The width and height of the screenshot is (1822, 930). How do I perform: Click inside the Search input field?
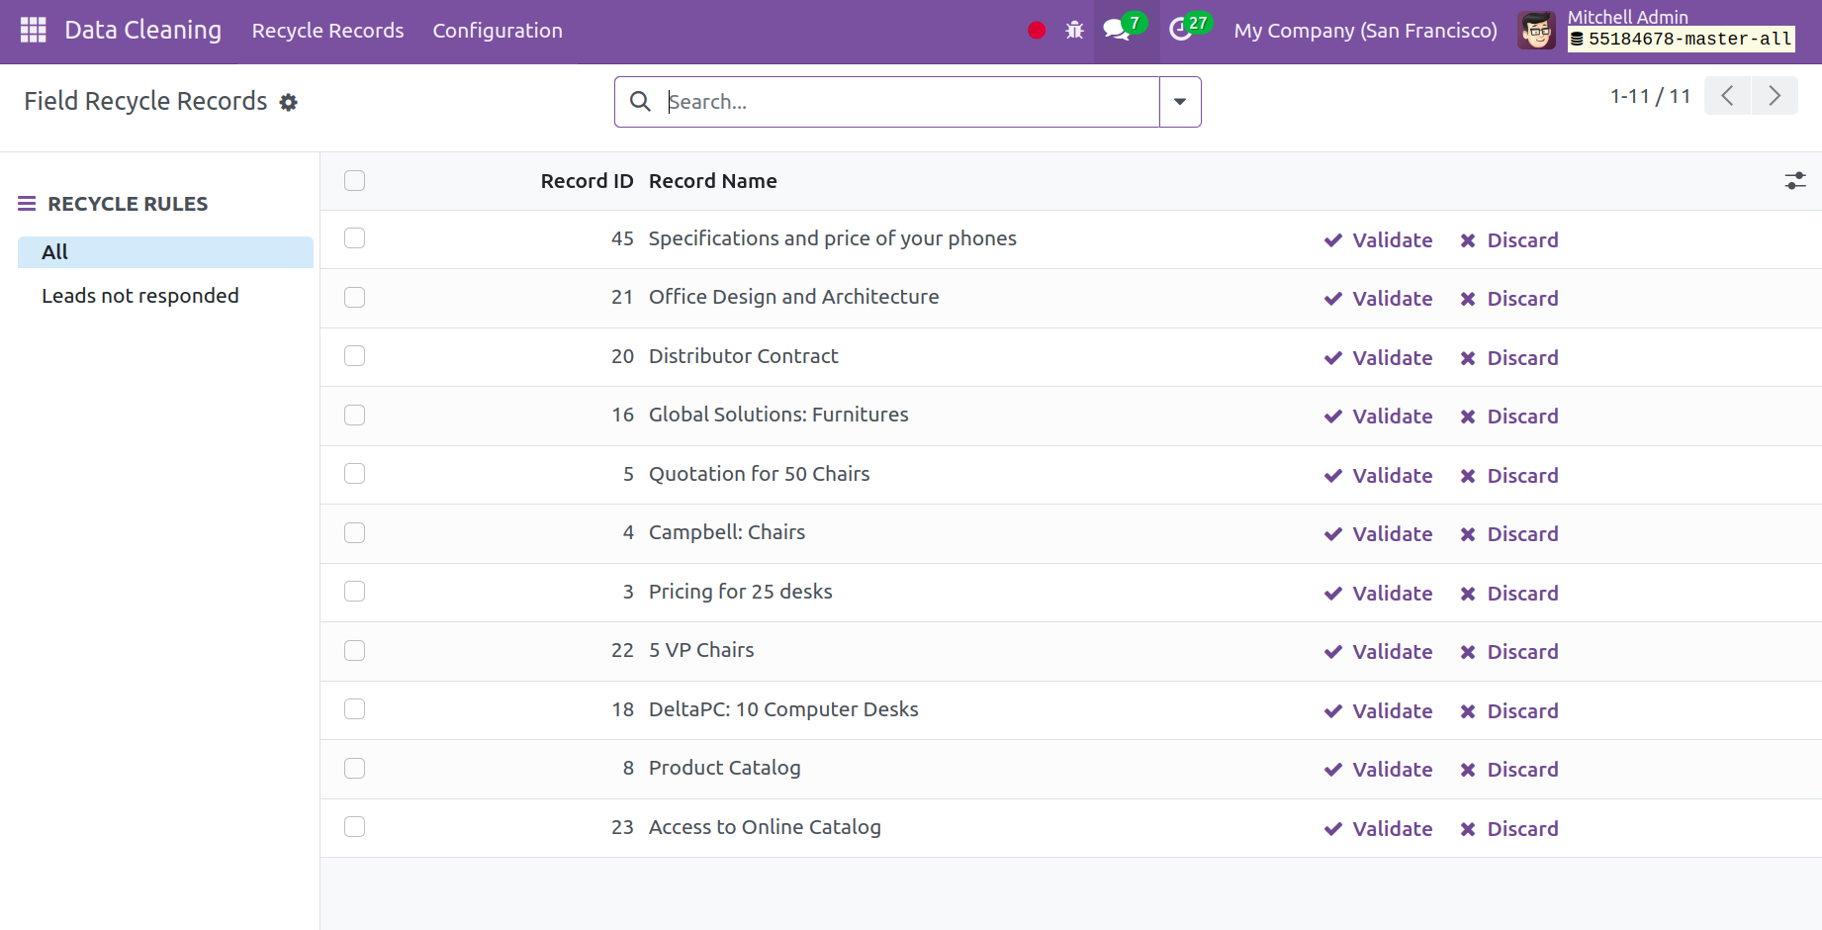(890, 101)
